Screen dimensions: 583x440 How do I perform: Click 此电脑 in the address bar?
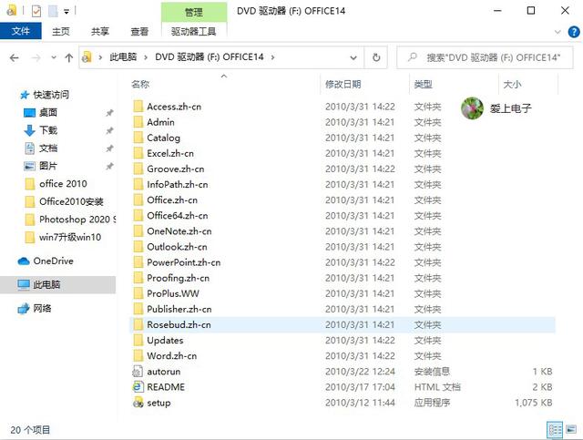click(x=123, y=57)
